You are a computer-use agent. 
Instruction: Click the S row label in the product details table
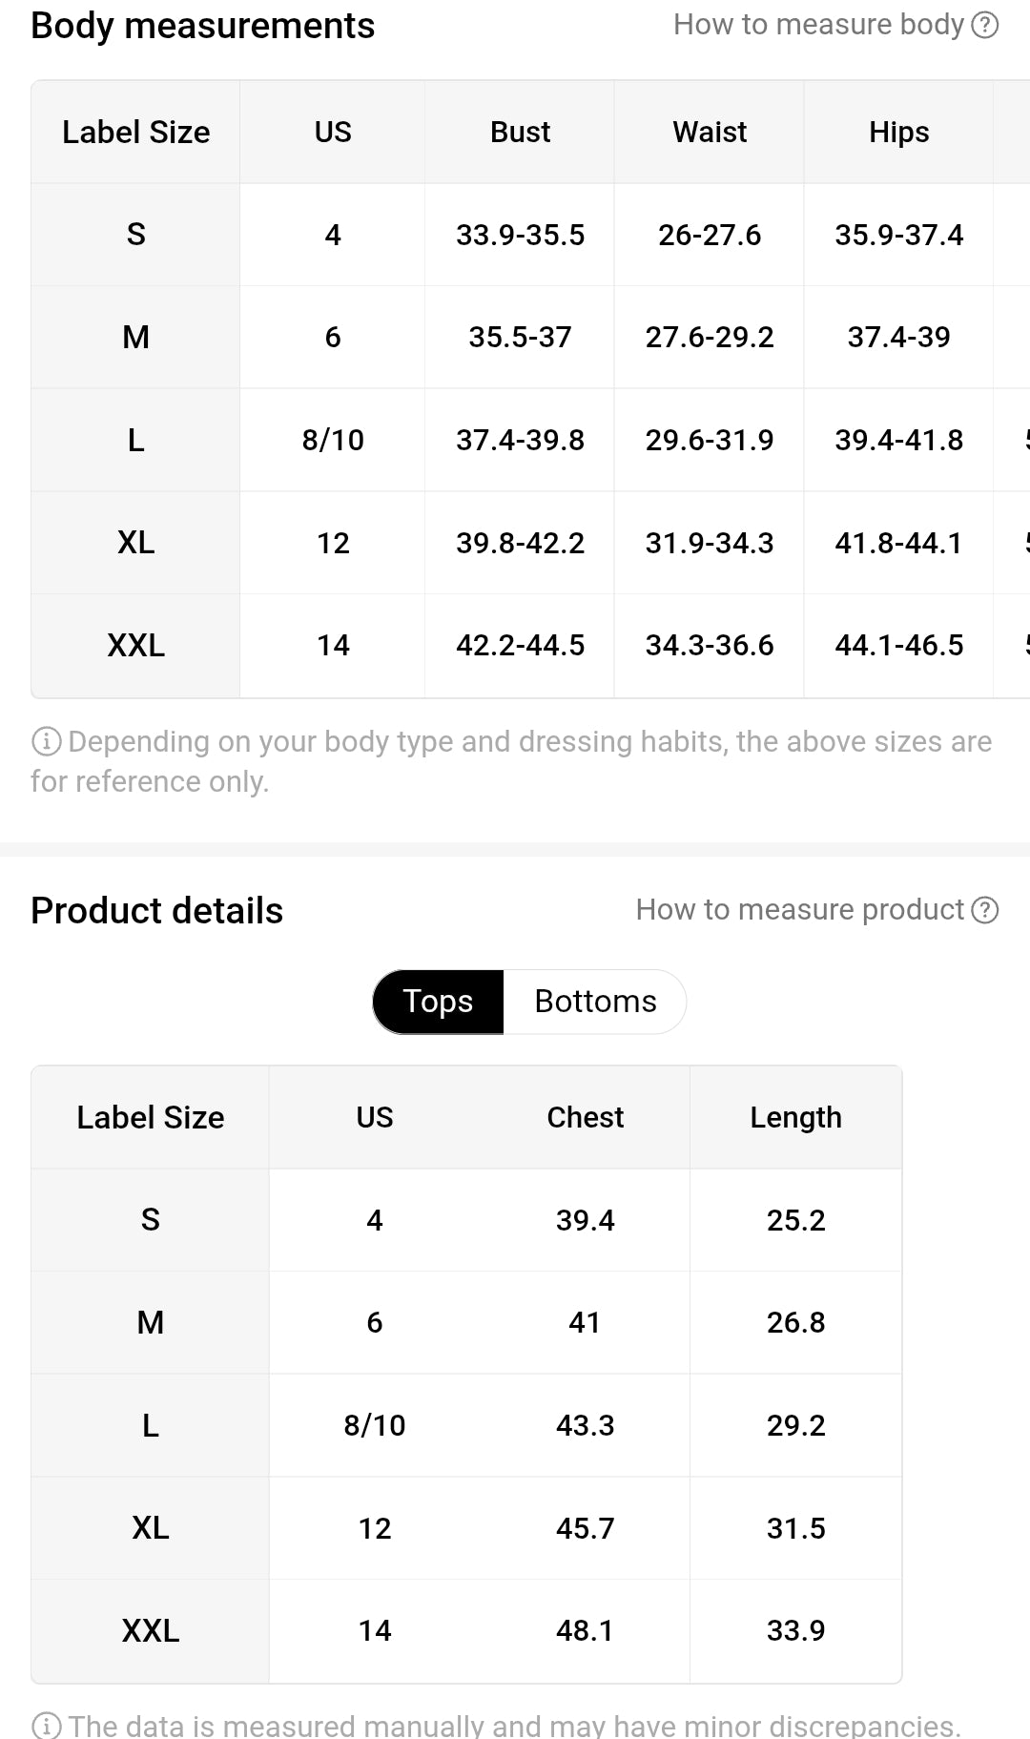[x=151, y=1220]
